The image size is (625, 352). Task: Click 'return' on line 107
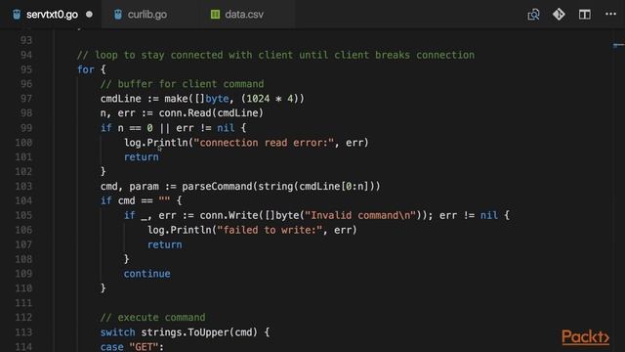coord(165,244)
